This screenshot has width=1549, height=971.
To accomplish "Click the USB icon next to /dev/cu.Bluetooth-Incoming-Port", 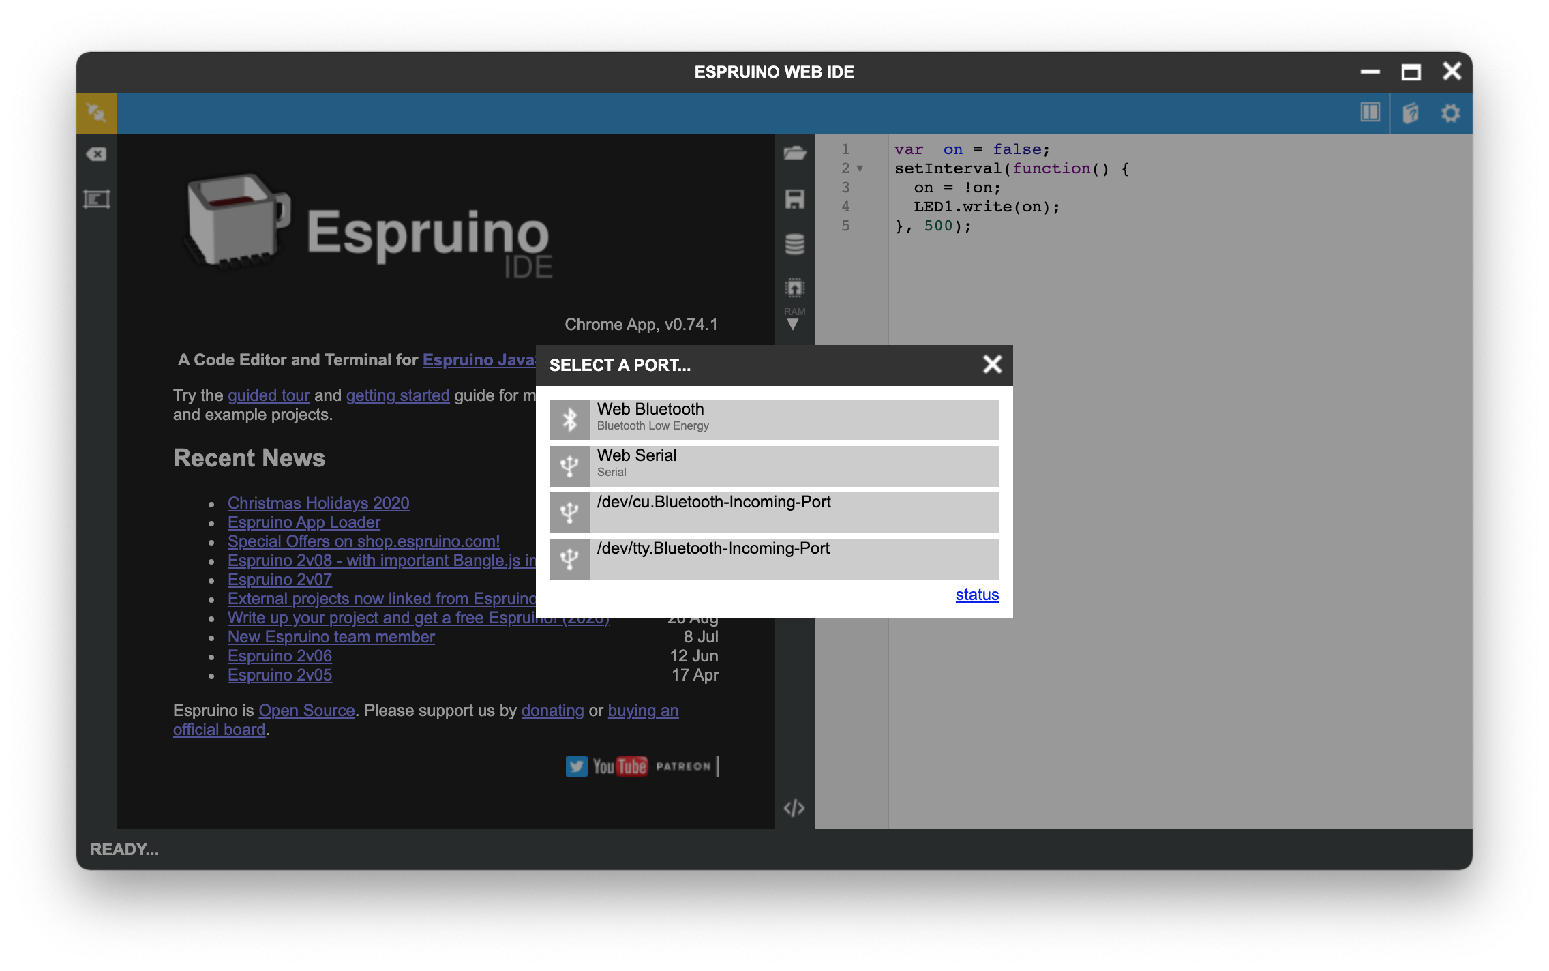I will click(x=570, y=512).
